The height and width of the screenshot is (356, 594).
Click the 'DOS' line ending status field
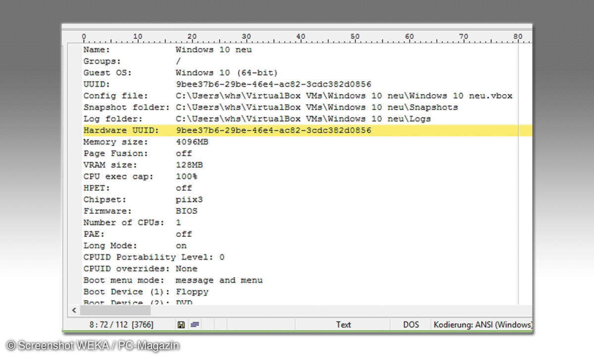410,325
